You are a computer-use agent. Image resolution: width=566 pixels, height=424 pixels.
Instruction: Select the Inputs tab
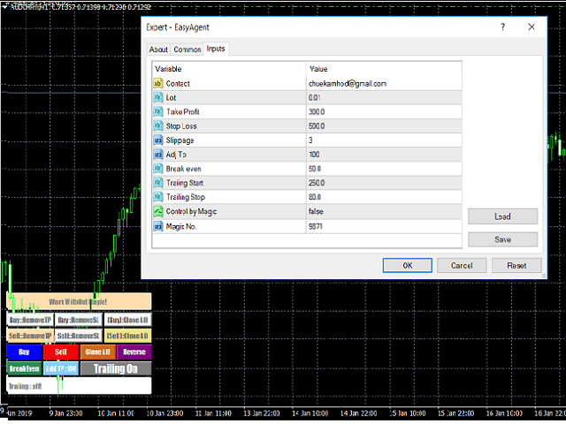coord(216,49)
